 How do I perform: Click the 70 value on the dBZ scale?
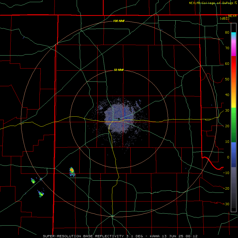click(x=227, y=48)
